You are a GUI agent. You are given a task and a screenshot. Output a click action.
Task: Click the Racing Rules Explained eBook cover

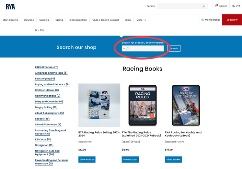point(142,105)
